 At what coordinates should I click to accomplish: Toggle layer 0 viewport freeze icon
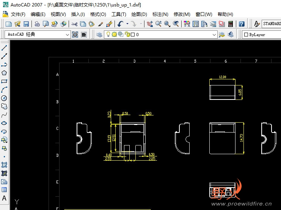[121, 34]
